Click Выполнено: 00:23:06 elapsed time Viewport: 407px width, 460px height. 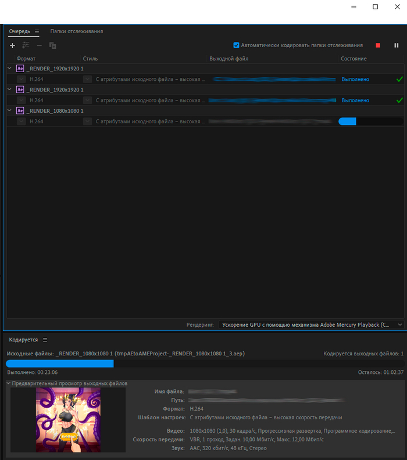click(x=33, y=372)
